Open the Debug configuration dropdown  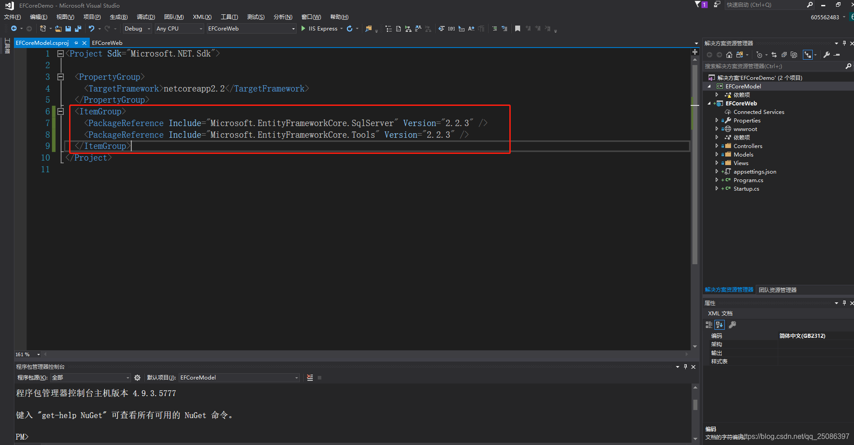[x=137, y=29]
